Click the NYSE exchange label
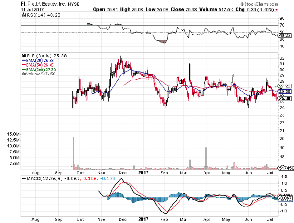 point(74,4)
